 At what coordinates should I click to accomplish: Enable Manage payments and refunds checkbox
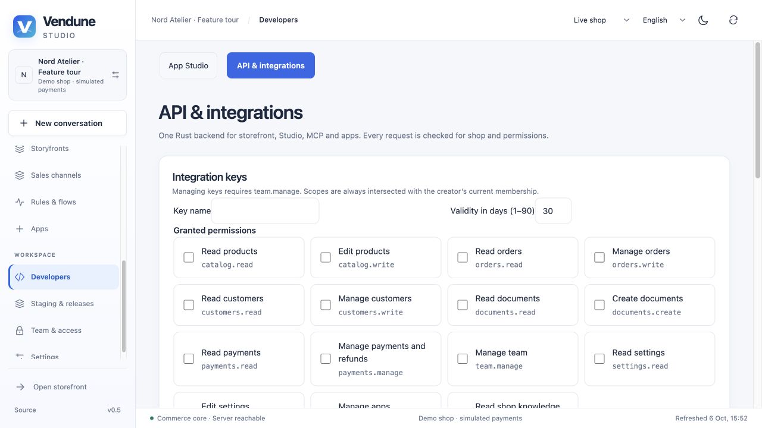[326, 359]
